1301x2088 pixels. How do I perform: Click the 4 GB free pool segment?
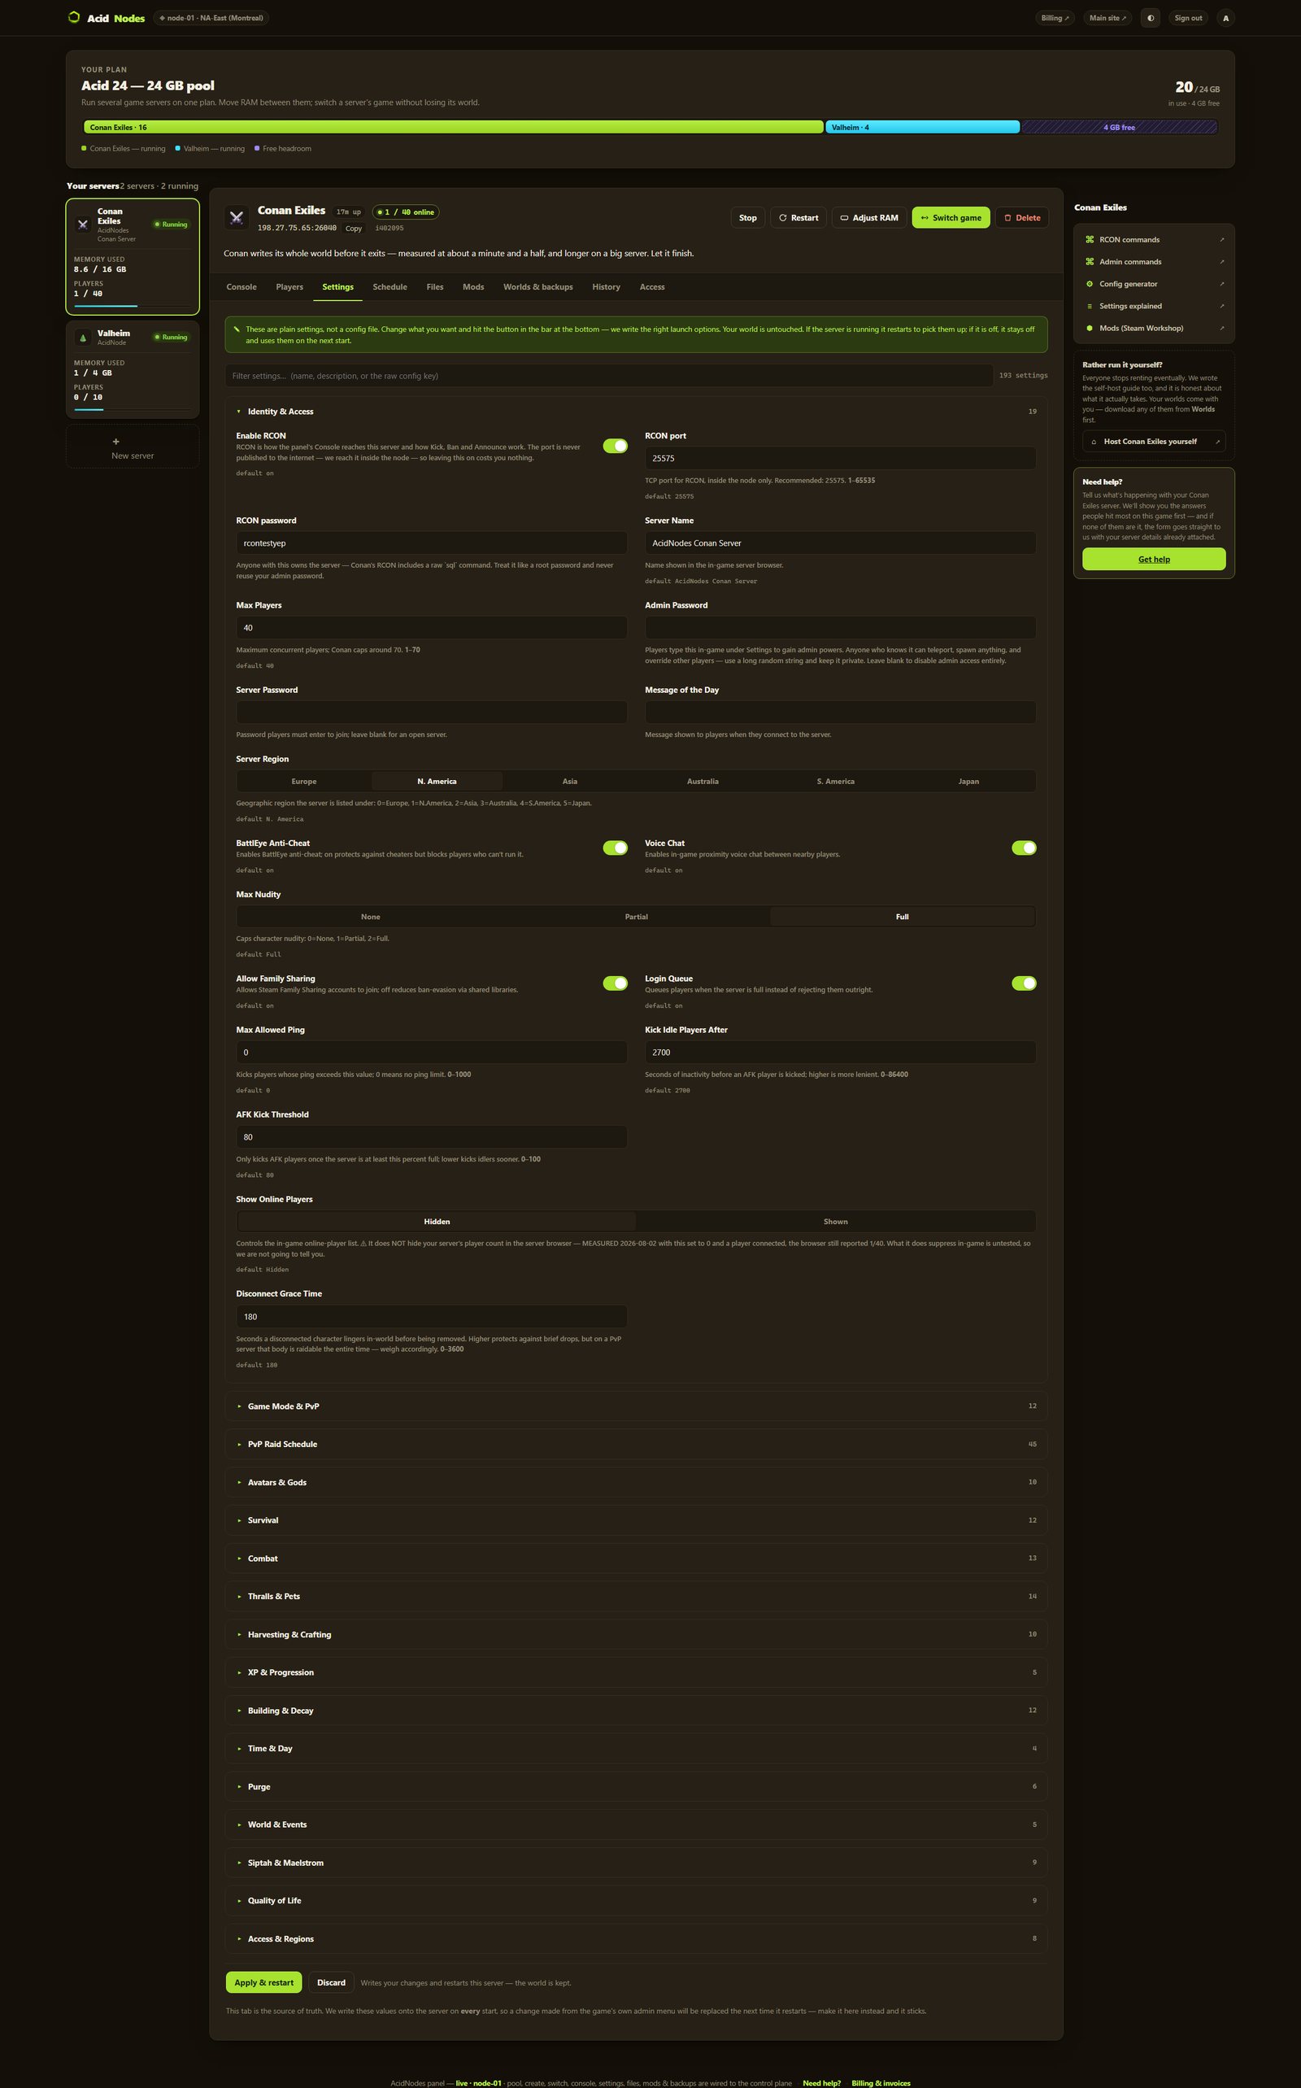(x=1119, y=128)
